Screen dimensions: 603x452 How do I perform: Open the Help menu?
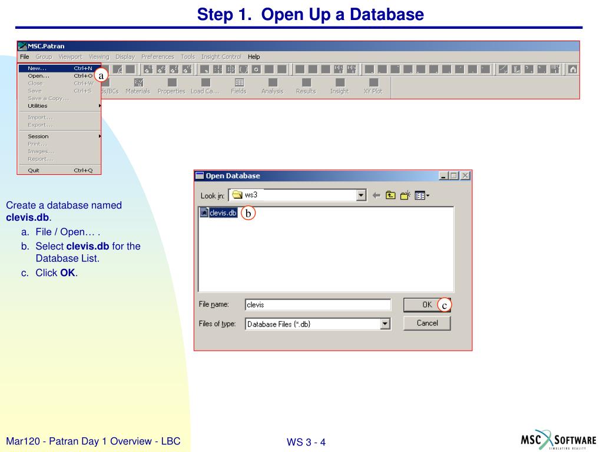(254, 56)
